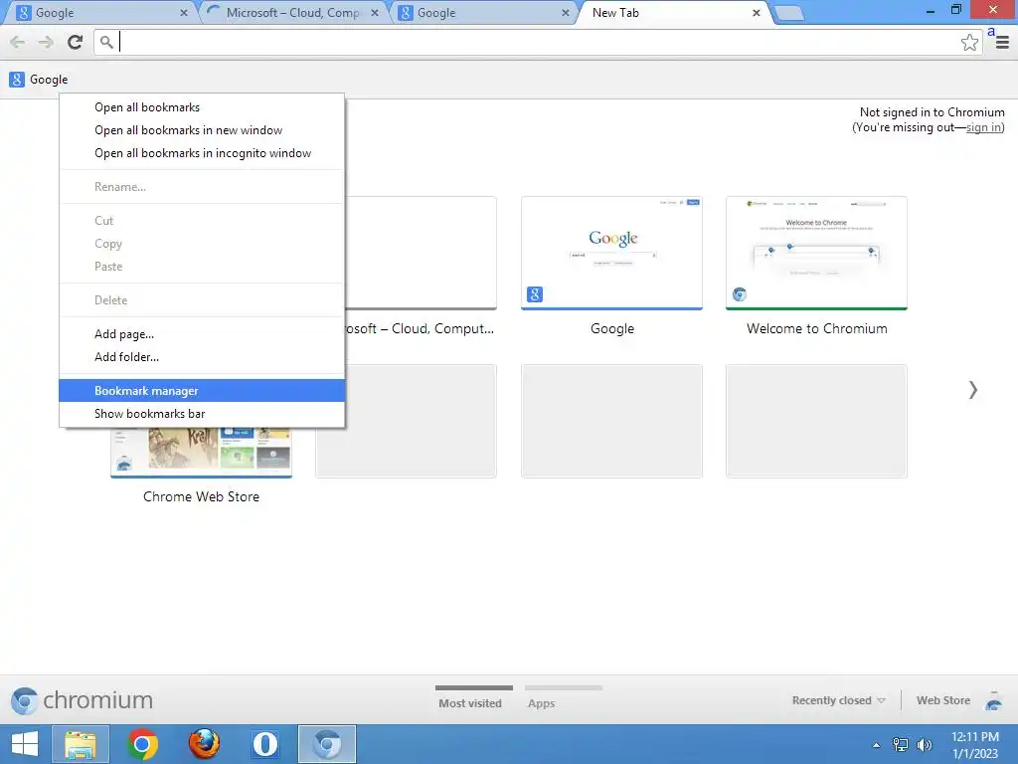Click the forward navigation arrow
Image resolution: width=1018 pixels, height=764 pixels.
46,42
